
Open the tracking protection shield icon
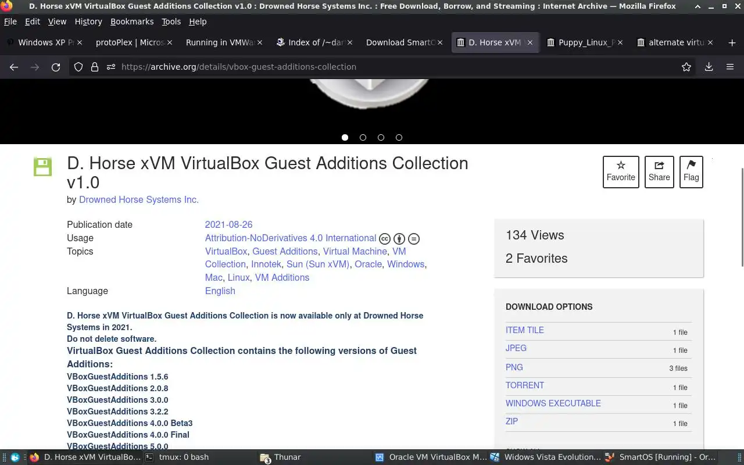[x=78, y=67]
